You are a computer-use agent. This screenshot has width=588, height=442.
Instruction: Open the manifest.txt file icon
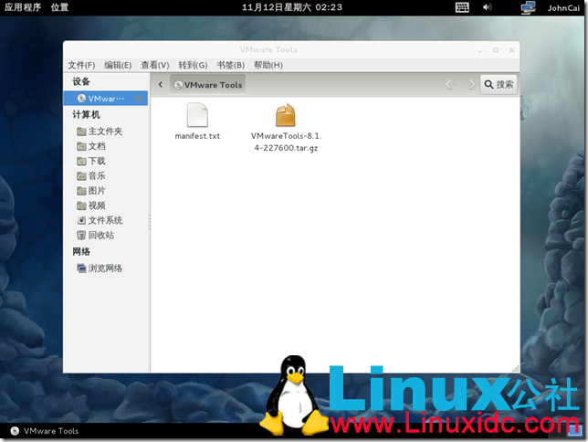click(197, 116)
